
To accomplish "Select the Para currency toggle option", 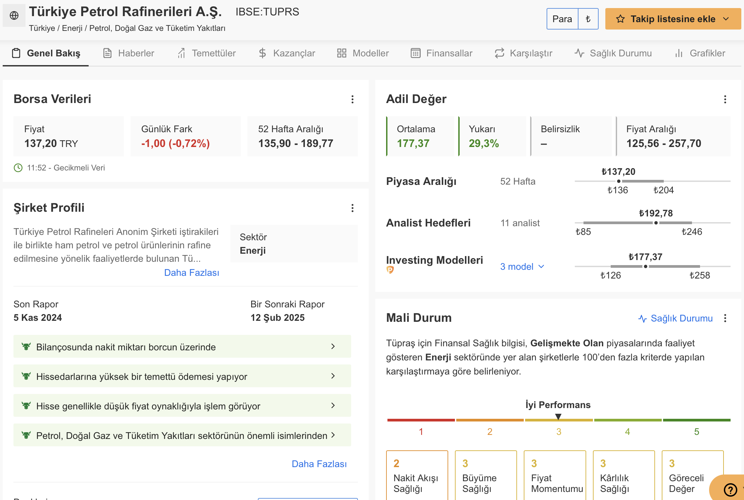I will [562, 19].
